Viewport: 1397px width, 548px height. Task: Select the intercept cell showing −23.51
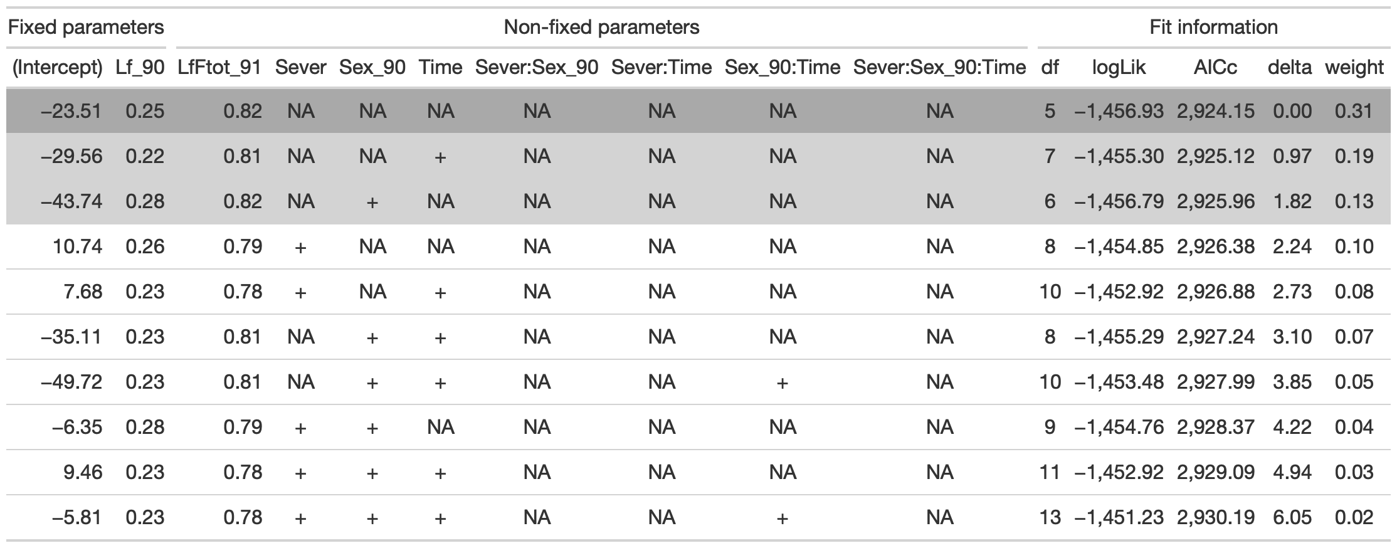pyautogui.click(x=70, y=111)
